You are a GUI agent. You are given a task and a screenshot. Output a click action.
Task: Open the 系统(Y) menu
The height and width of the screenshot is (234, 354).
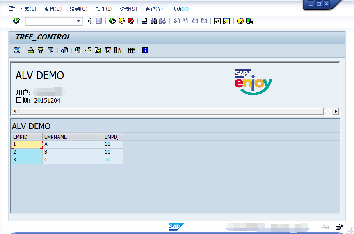click(154, 9)
